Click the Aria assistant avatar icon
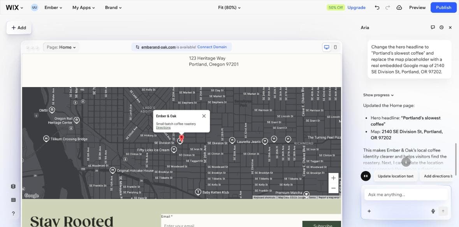Image resolution: width=459 pixels, height=227 pixels. 366,176
